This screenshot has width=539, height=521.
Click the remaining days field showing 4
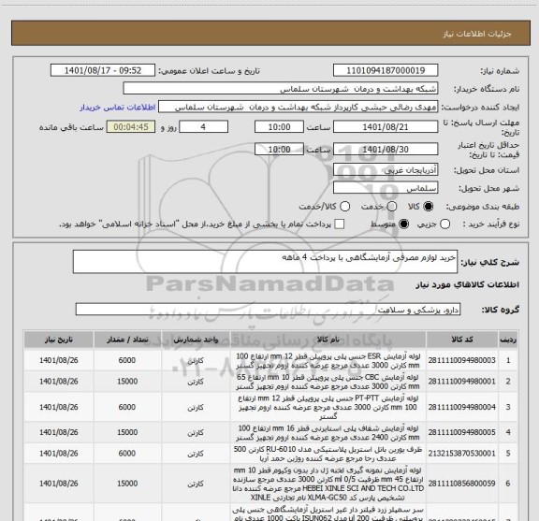point(203,127)
